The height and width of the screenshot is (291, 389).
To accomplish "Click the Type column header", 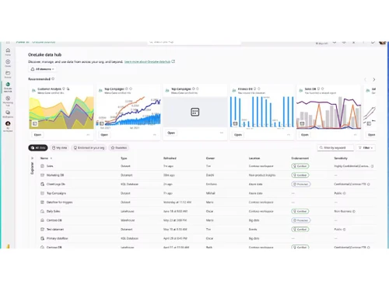I will (x=124, y=158).
